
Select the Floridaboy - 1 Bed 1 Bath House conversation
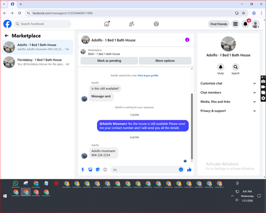[37, 62]
